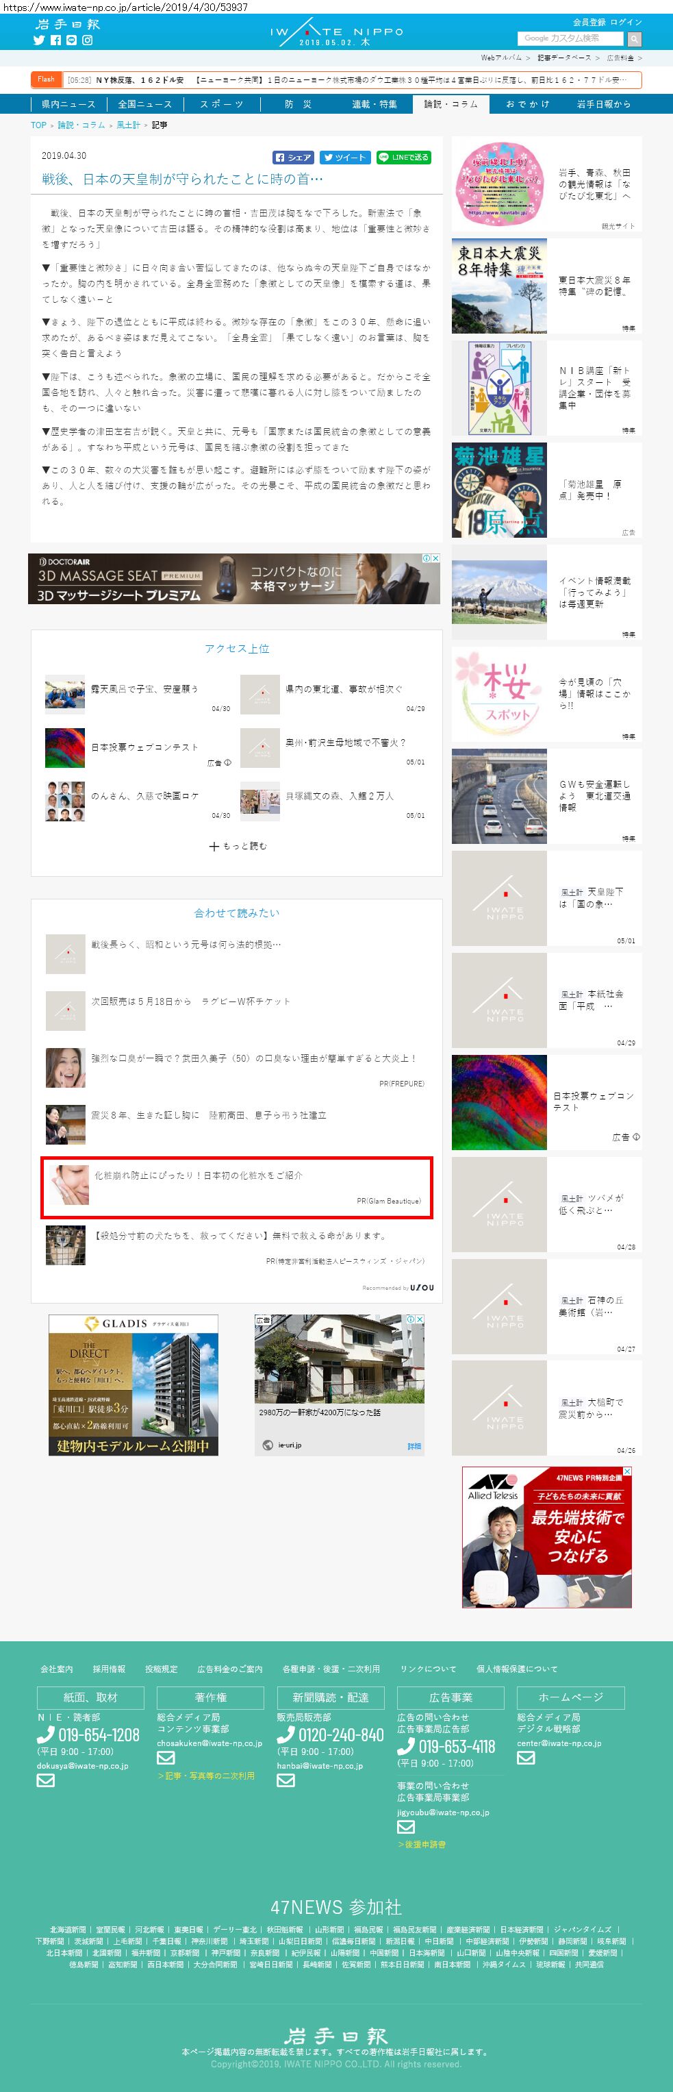
Task: Focus the Google custom search field
Action: [571, 38]
